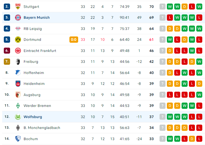Click the Hoffenheim team crest

(x=18, y=73)
